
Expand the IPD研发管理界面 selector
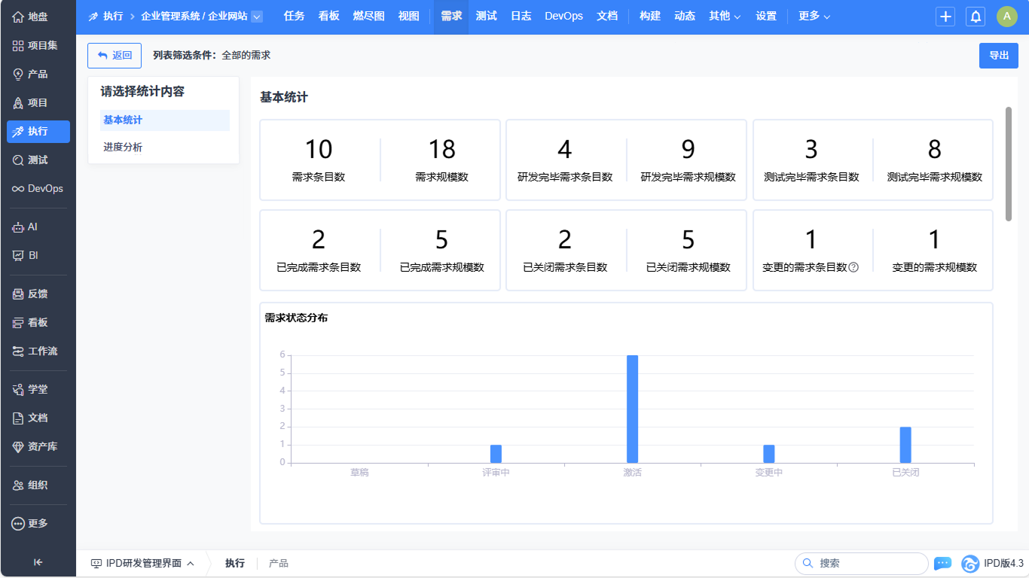(142, 563)
